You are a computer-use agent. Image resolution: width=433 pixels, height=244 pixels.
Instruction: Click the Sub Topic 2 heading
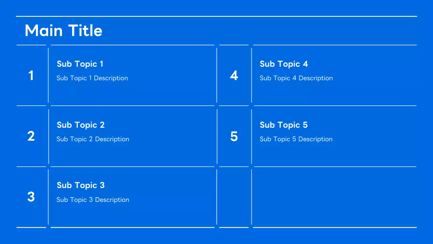[x=81, y=125]
